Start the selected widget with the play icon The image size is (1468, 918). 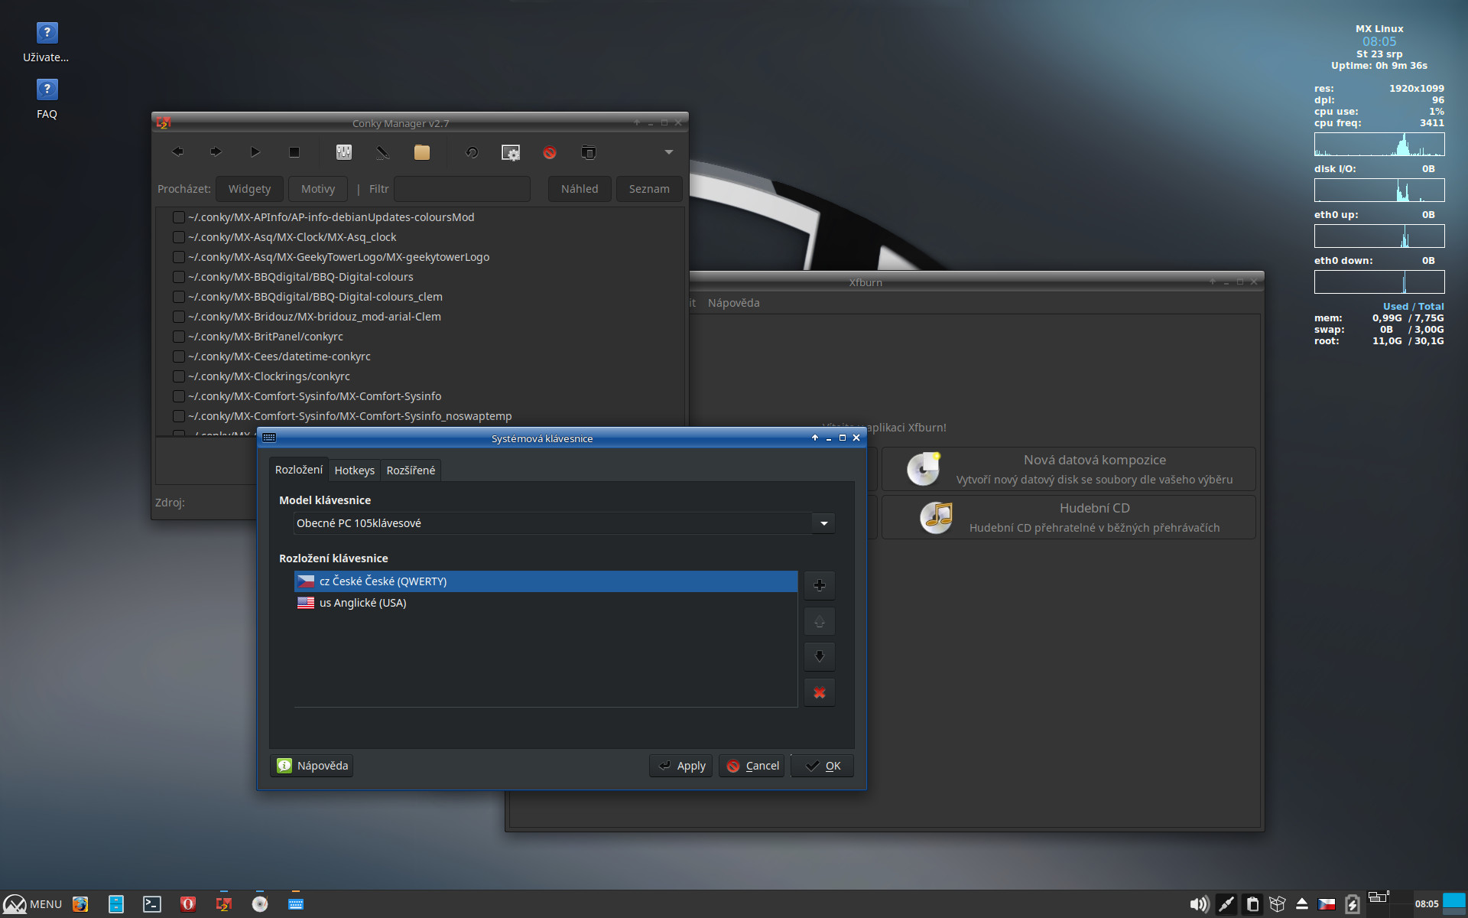pyautogui.click(x=255, y=152)
